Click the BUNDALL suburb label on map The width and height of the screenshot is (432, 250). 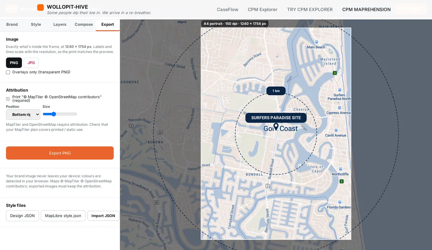point(255,174)
